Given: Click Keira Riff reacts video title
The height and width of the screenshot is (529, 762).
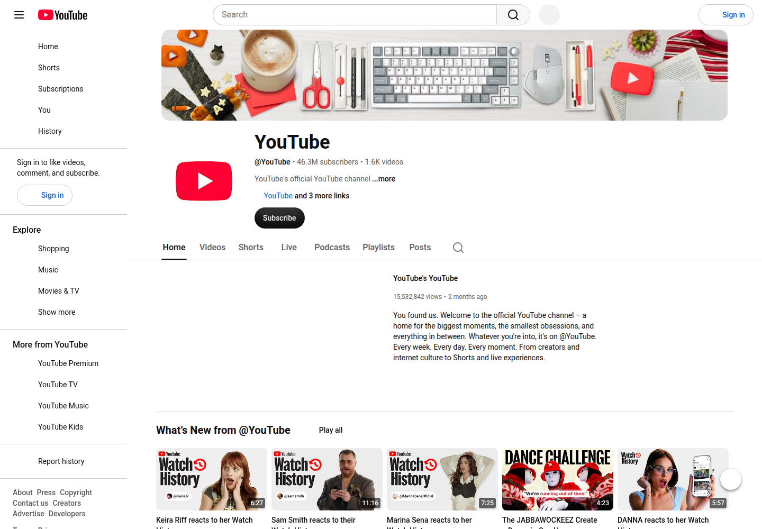Looking at the screenshot, I should (x=204, y=522).
